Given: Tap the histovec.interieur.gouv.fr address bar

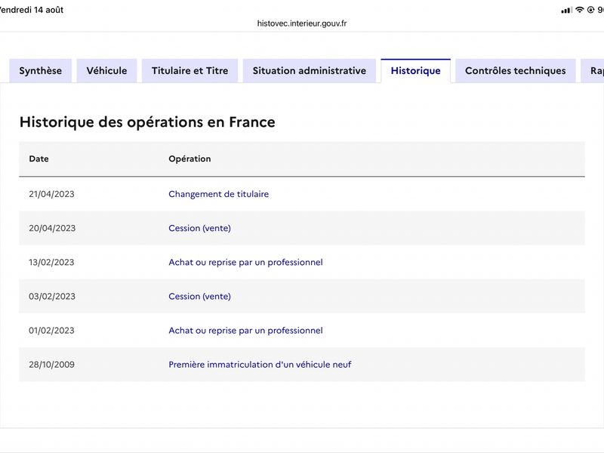Looking at the screenshot, I should tap(302, 23).
